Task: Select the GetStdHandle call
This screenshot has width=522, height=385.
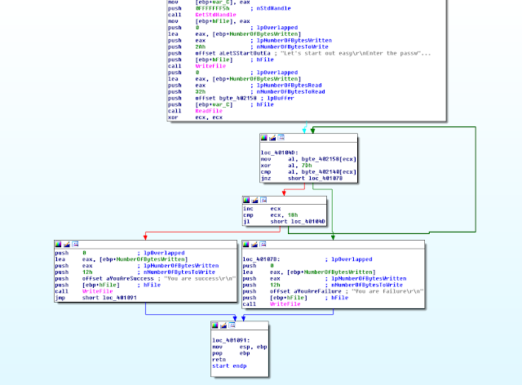Action: coord(215,15)
